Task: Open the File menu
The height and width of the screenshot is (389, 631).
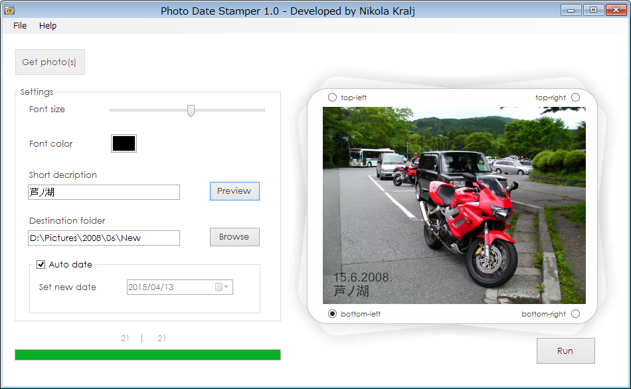Action: coord(19,25)
